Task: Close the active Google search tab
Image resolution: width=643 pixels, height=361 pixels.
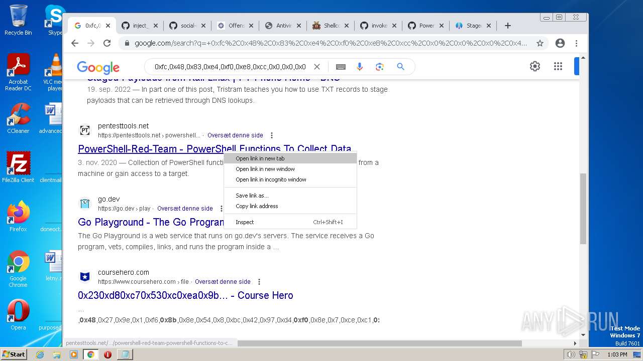Action: [x=108, y=26]
